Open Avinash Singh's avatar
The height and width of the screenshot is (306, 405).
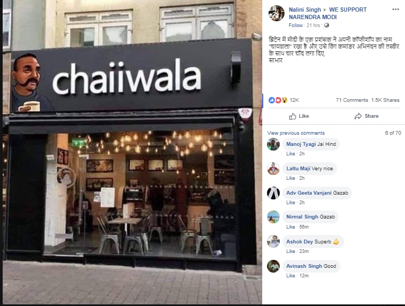[x=273, y=266]
